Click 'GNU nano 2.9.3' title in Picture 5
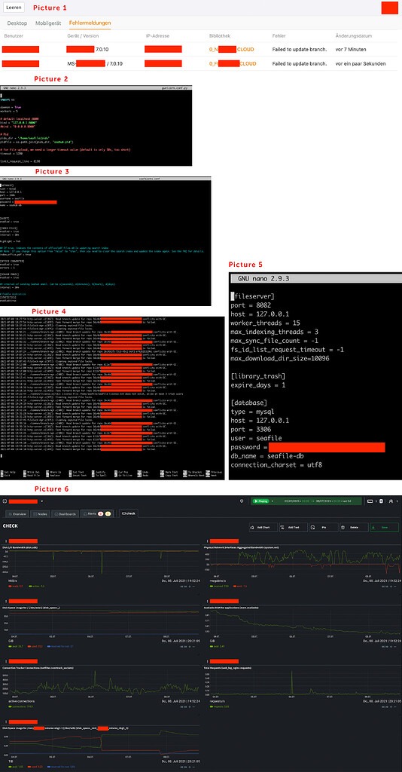This screenshot has width=402, height=772. 263,279
